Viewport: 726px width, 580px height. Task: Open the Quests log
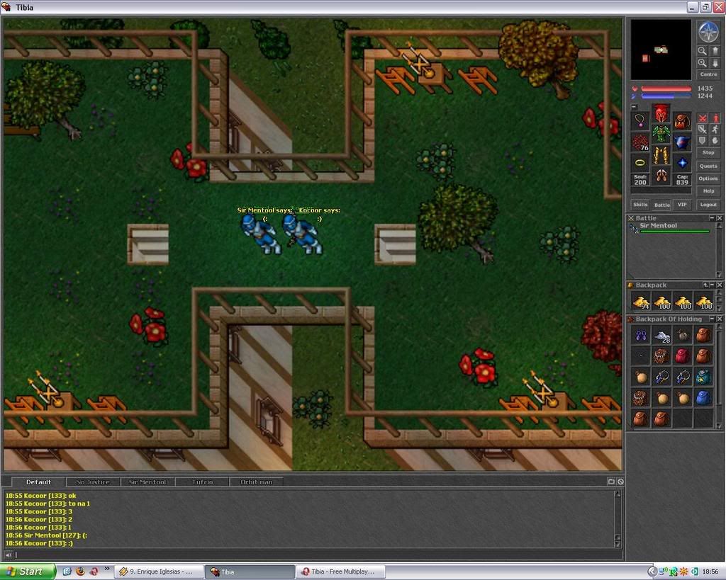coord(708,166)
